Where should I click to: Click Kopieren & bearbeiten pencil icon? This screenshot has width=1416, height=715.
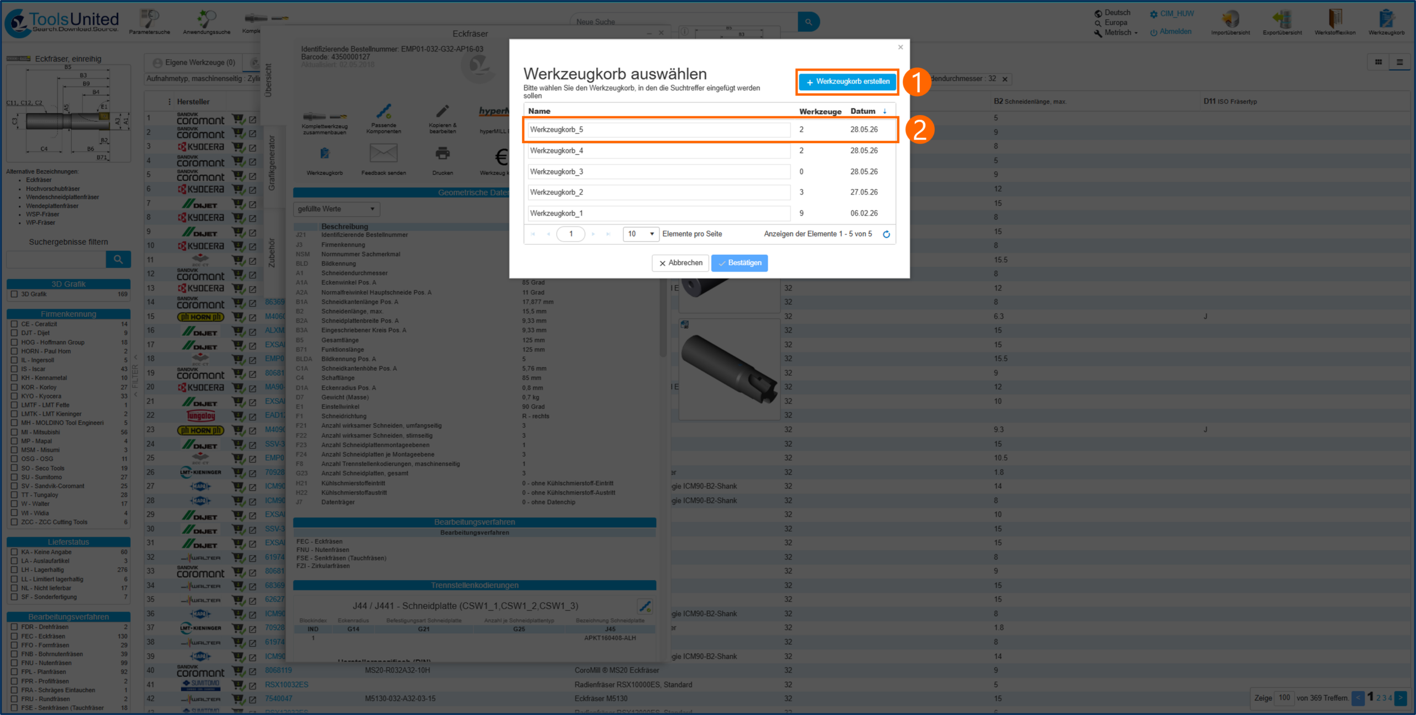[x=442, y=112]
